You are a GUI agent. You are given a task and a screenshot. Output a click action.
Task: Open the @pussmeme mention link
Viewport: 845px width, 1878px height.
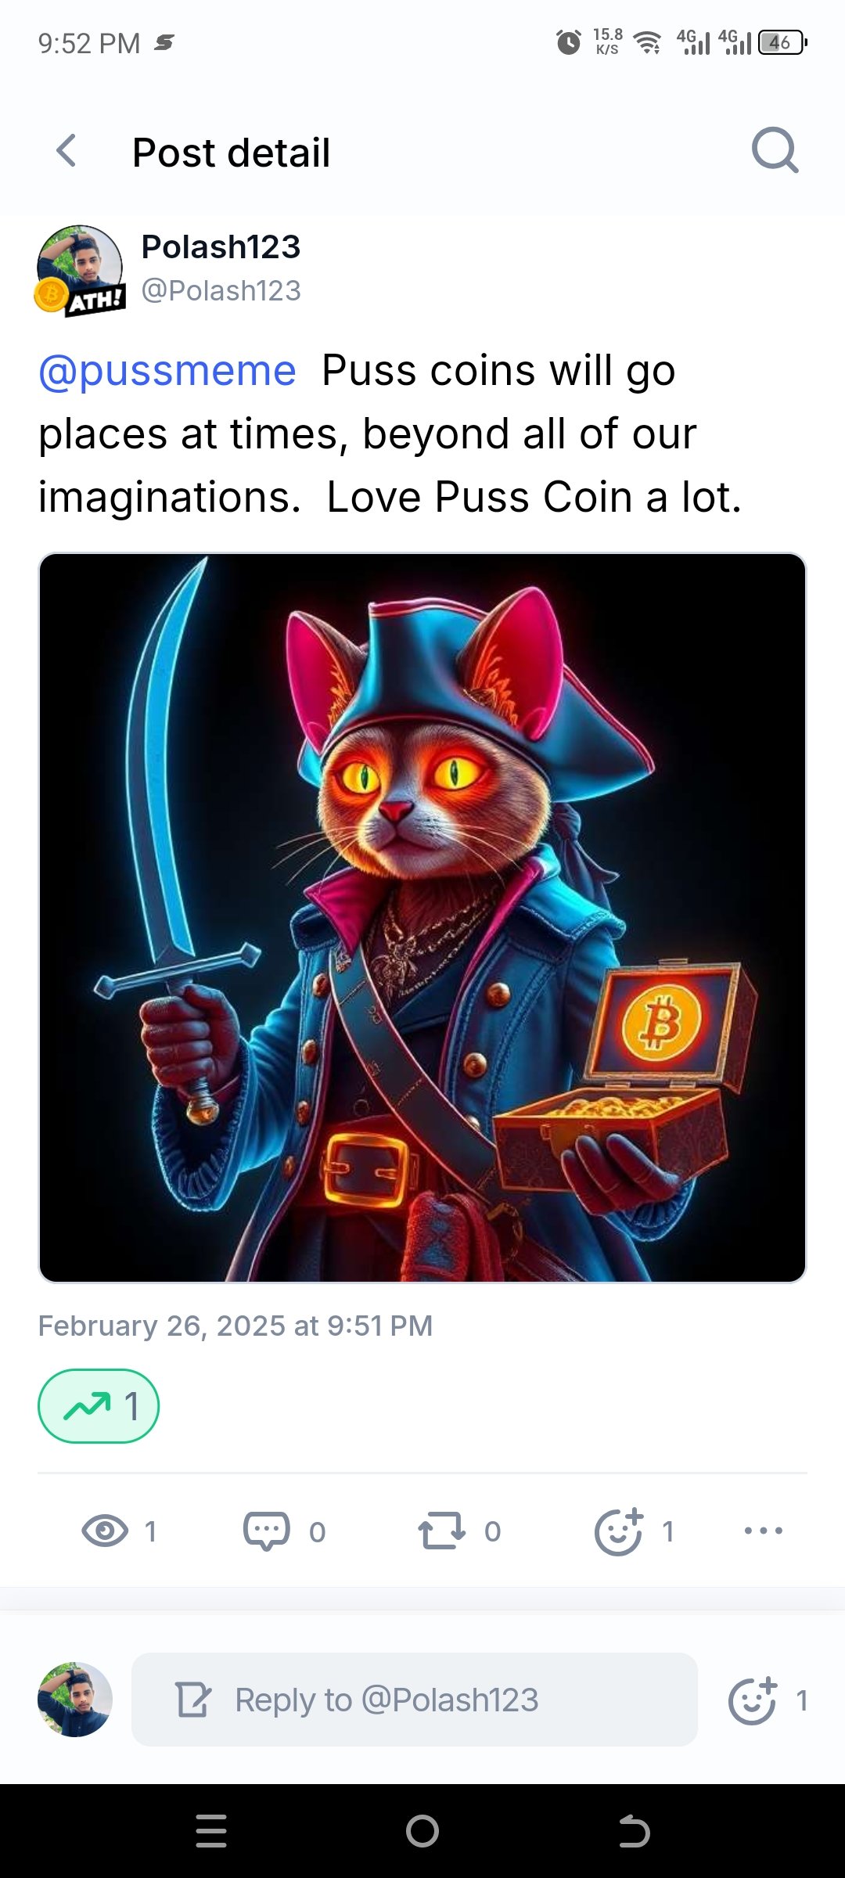(167, 370)
